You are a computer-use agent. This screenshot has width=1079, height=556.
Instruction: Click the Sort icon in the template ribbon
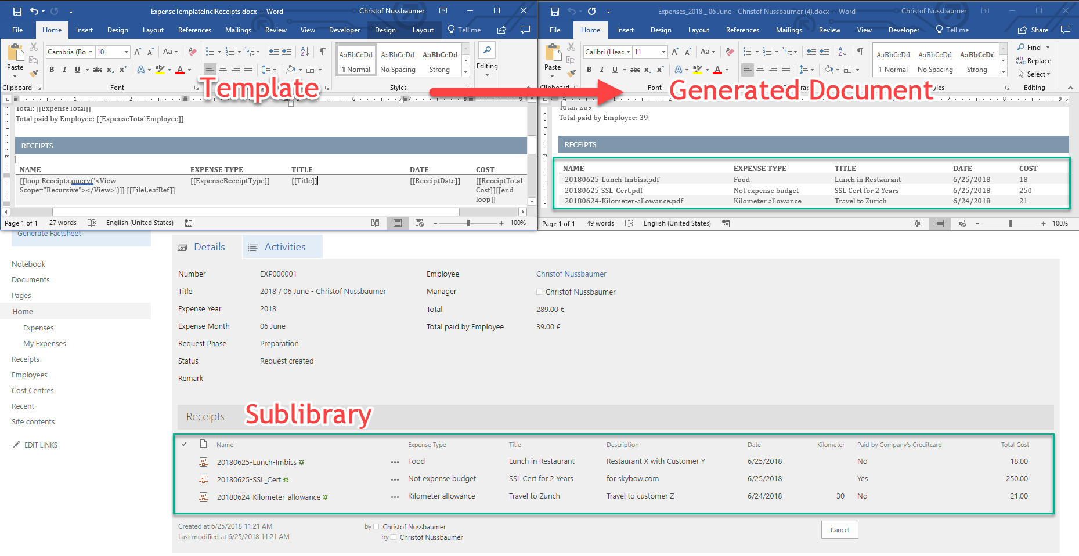[305, 52]
